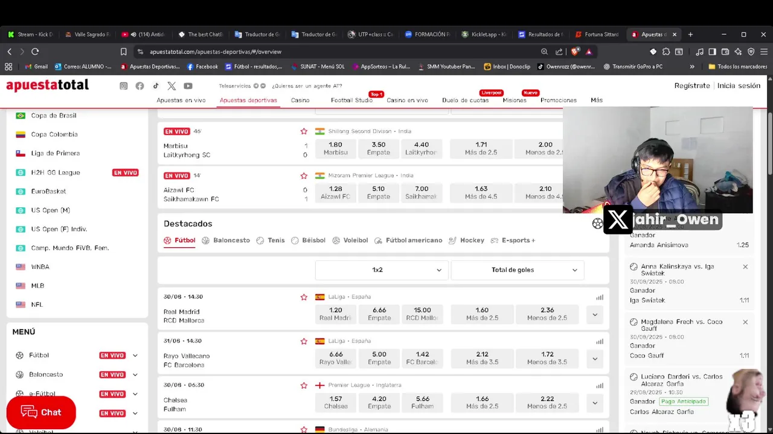The image size is (773, 434).
Task: Bet on Real Madrid at 1.20
Action: pyautogui.click(x=336, y=314)
